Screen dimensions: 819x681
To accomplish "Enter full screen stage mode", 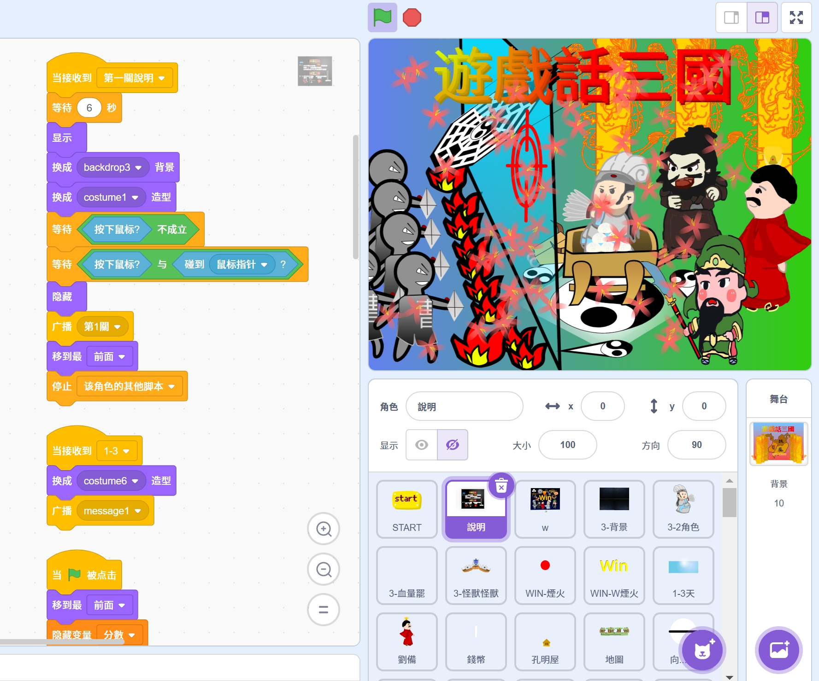I will click(796, 17).
